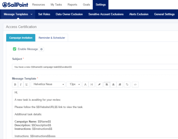Go to Sensitive Account Exclusions
Viewport: 178px width, 139px height.
click(x=106, y=14)
